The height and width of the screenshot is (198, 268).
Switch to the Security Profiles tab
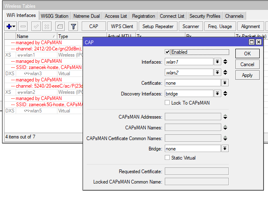click(204, 16)
